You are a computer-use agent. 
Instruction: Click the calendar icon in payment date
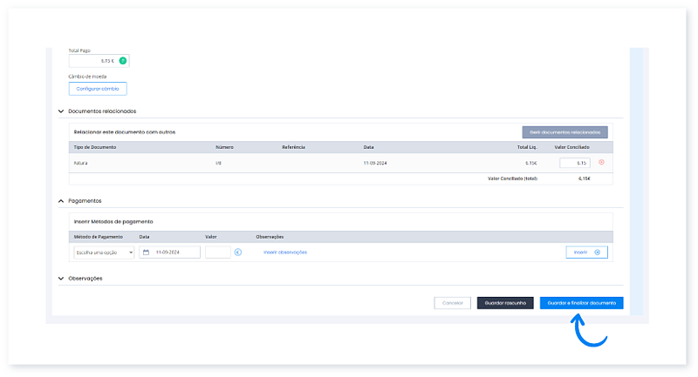(x=147, y=252)
